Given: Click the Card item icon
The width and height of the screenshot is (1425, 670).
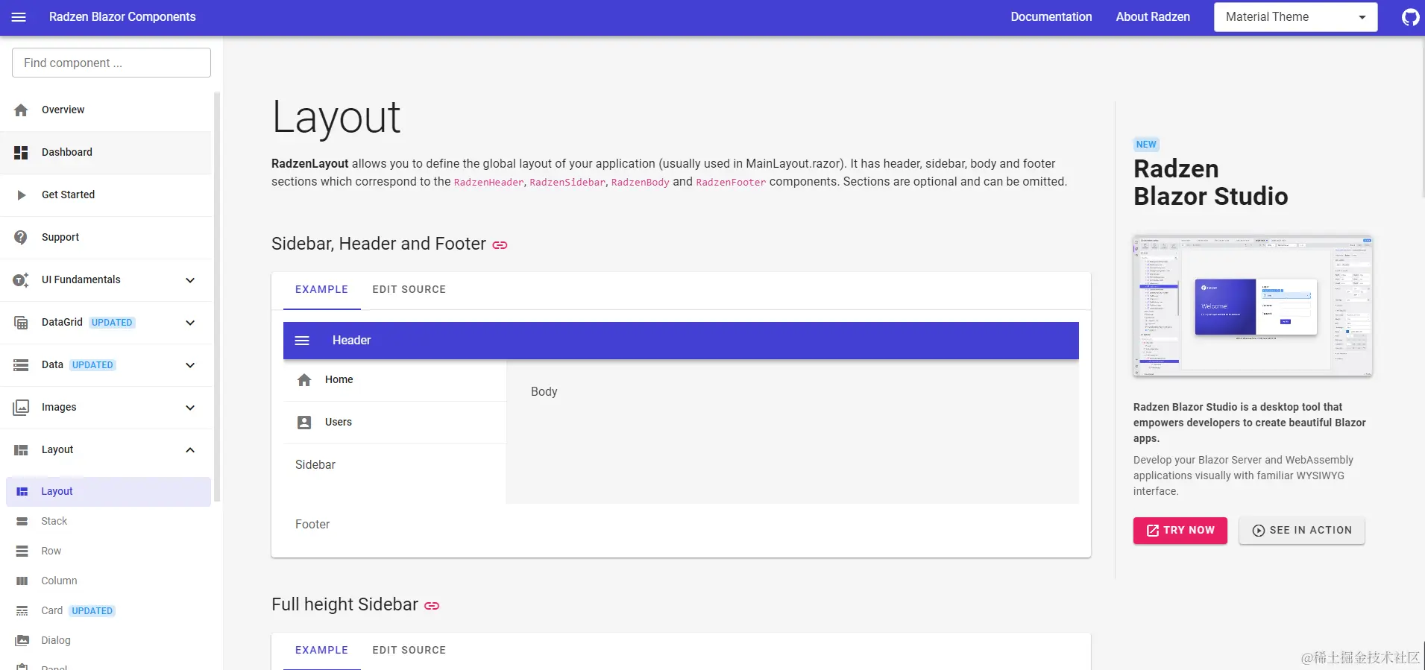Looking at the screenshot, I should coord(22,611).
